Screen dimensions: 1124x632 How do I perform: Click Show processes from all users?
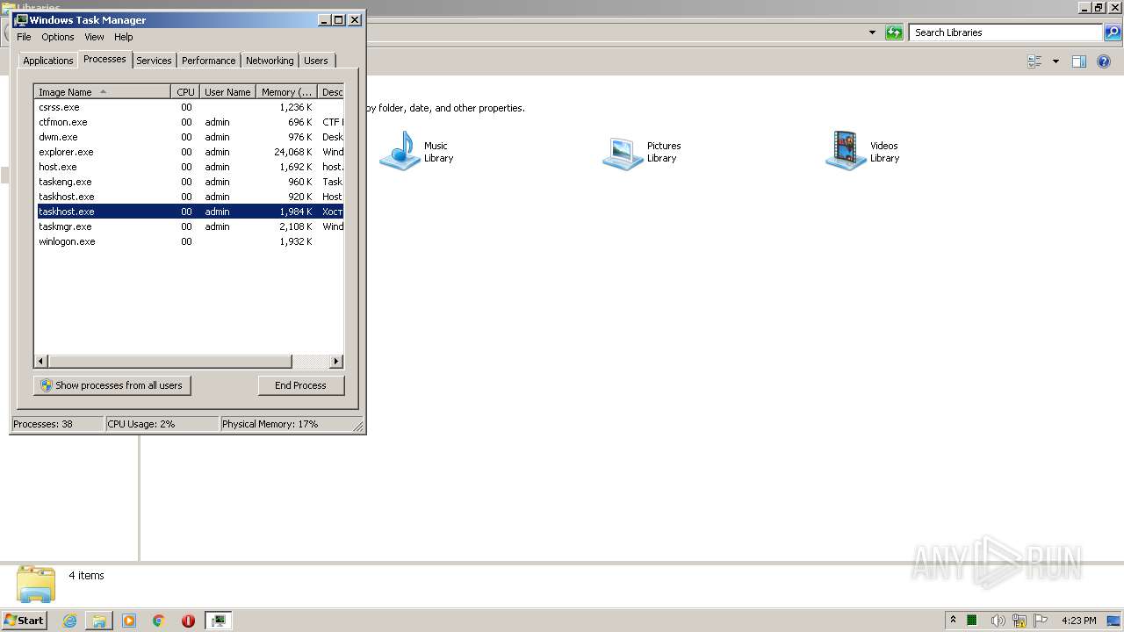pyautogui.click(x=112, y=385)
